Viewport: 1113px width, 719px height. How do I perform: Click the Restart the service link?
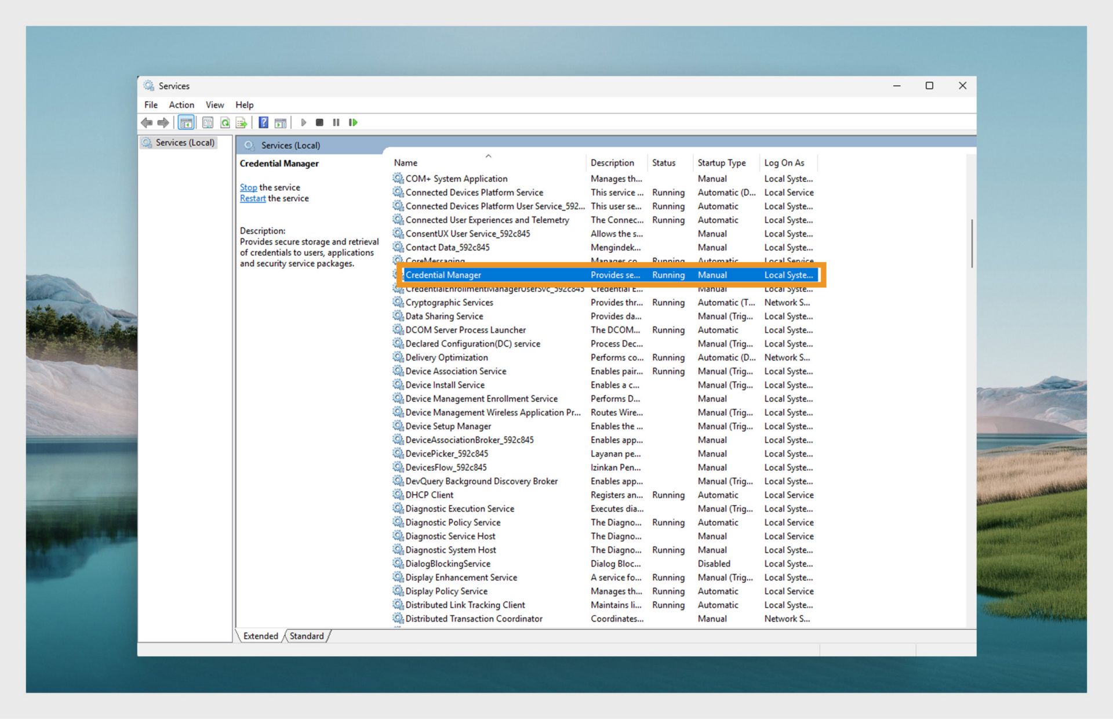[x=253, y=198]
